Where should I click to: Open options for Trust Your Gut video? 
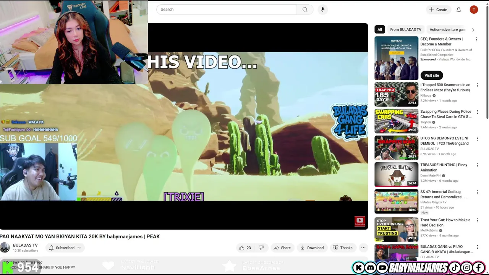click(x=477, y=220)
